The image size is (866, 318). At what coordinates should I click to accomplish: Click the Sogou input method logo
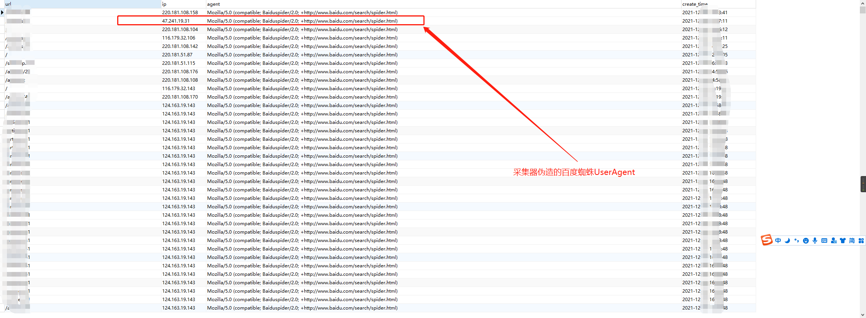pyautogui.click(x=766, y=240)
